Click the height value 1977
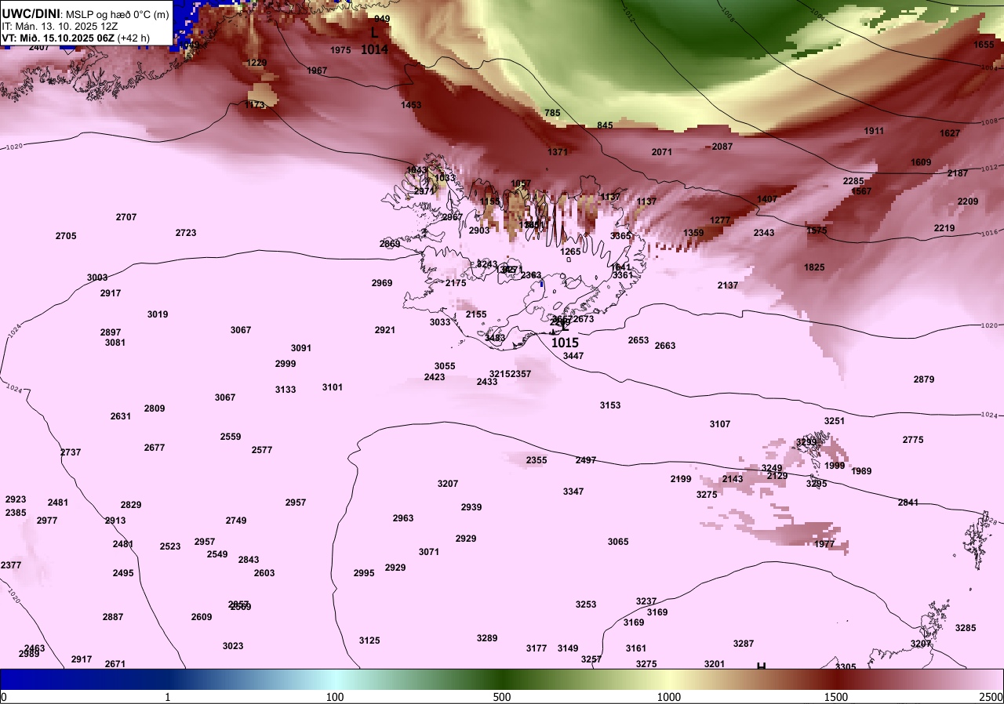 [x=824, y=544]
